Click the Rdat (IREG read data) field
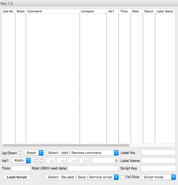This screenshot has height=185, width=178. pyautogui.click(x=93, y=168)
